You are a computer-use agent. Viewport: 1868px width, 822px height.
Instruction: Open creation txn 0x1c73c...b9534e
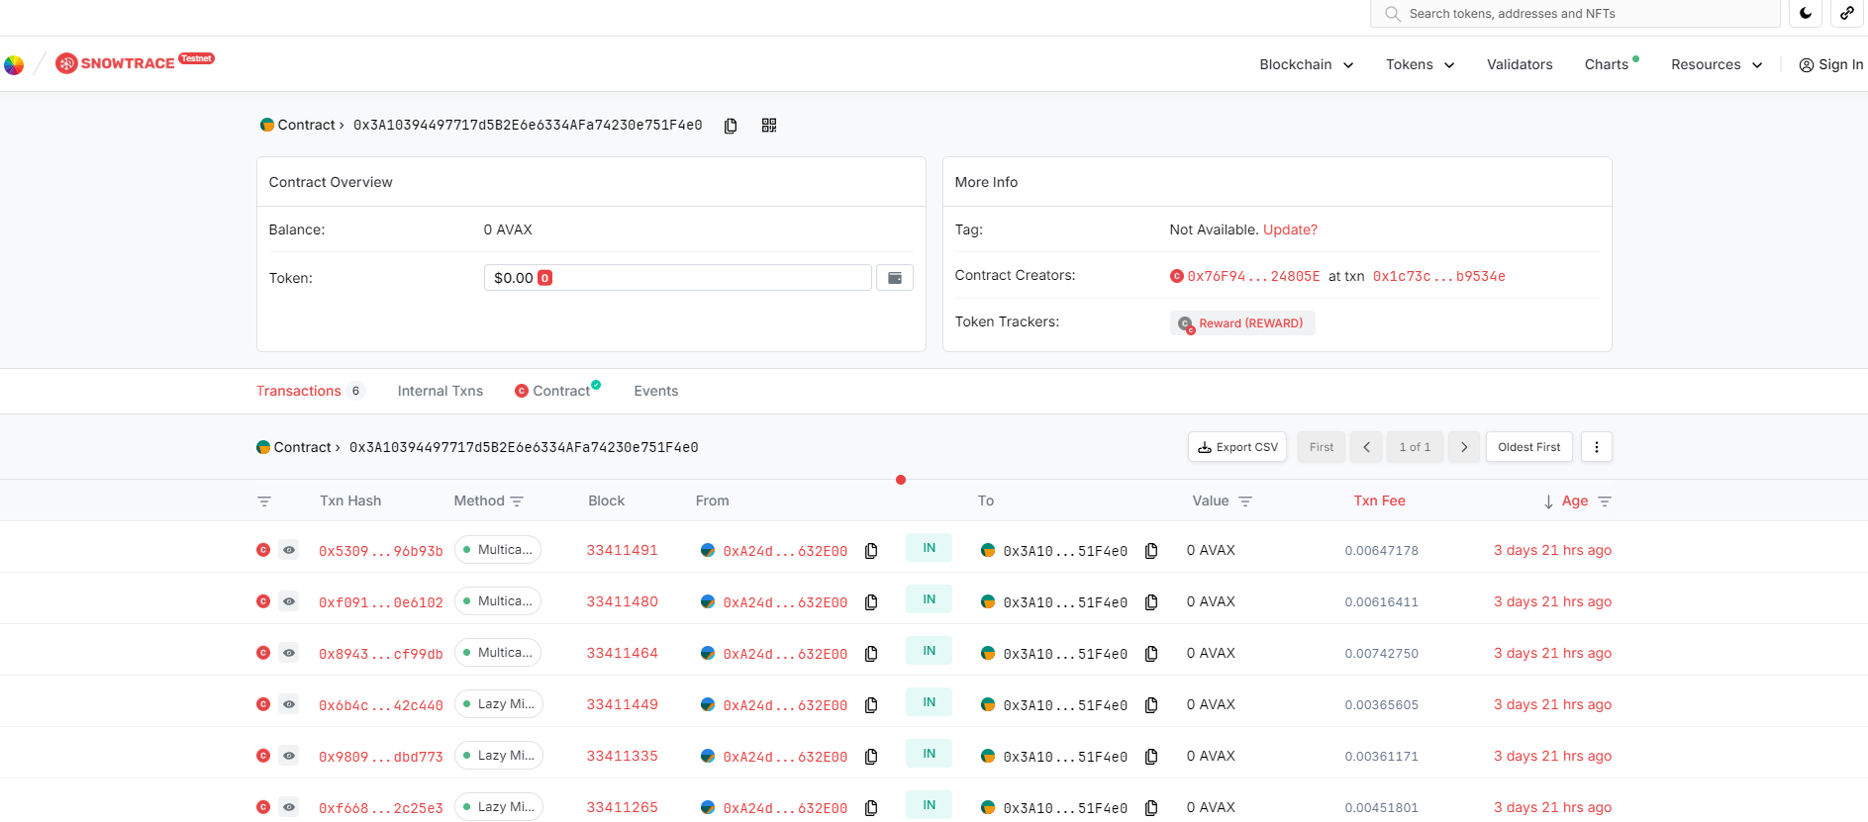click(1438, 276)
